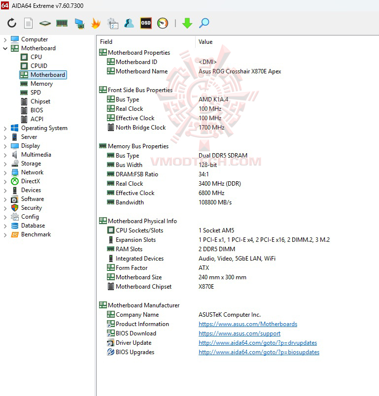Expand the Server tree node
The width and height of the screenshot is (379, 396).
(5, 137)
